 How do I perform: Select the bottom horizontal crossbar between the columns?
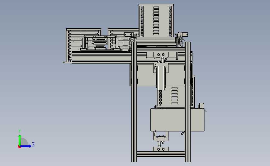click(161, 154)
